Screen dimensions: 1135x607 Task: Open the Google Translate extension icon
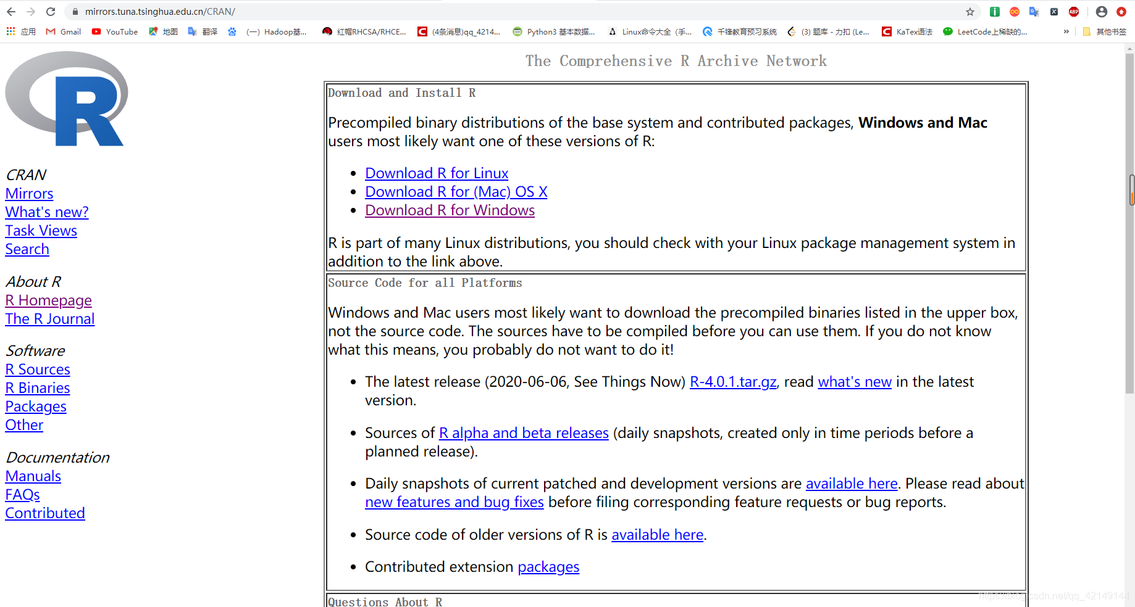(1034, 12)
